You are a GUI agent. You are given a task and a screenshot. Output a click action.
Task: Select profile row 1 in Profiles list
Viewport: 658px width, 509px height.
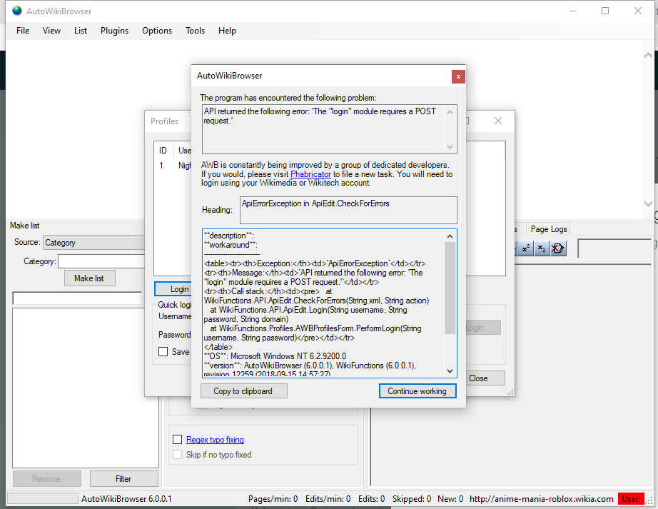173,166
